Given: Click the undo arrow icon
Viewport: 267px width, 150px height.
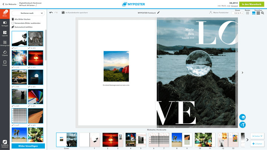Looking at the screenshot, I should point(51,13).
